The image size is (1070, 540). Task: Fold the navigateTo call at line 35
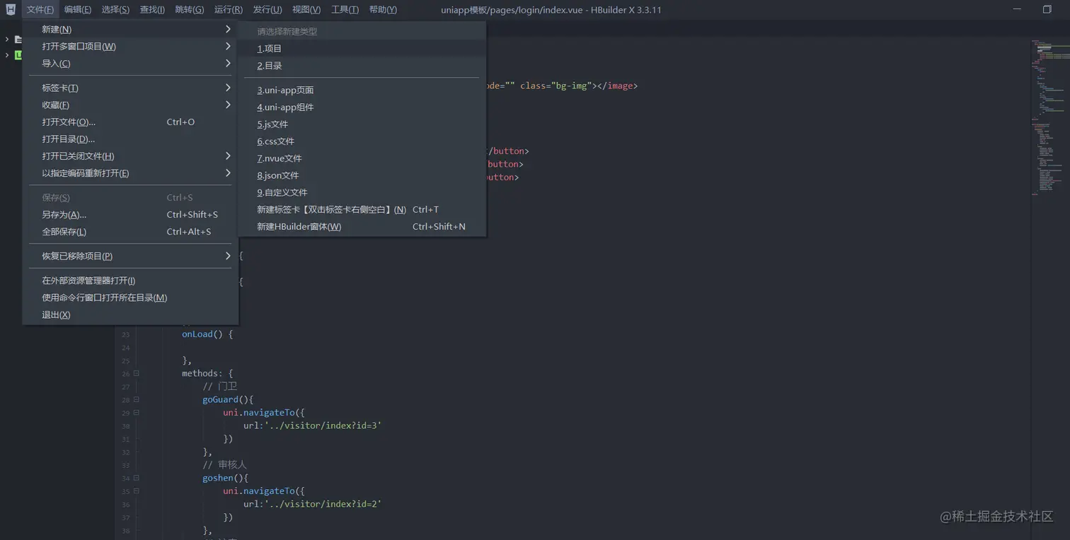137,491
